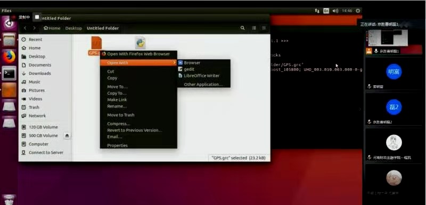The height and width of the screenshot is (205, 426).
Task: Navigate to Desktop in the path bar
Action: (x=73, y=28)
